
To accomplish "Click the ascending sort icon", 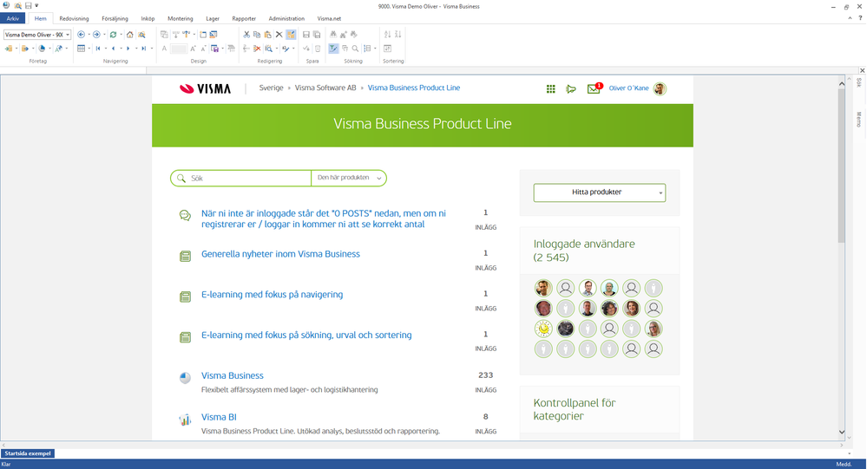I will coord(387,35).
